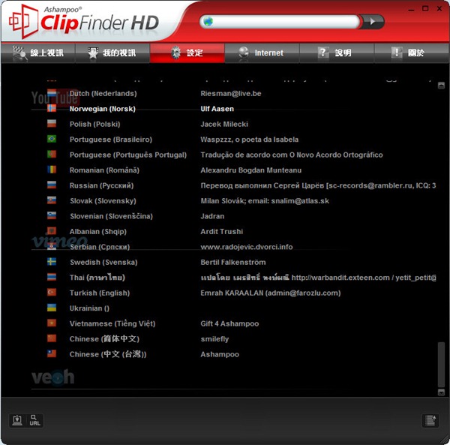Select Chinese Simplified (简体中文) language
This screenshot has height=445, width=450.
104,339
